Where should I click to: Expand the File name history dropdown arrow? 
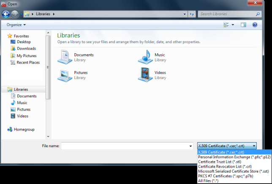(x=191, y=146)
